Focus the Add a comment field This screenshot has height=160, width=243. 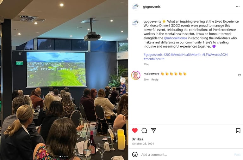[x=186, y=155]
